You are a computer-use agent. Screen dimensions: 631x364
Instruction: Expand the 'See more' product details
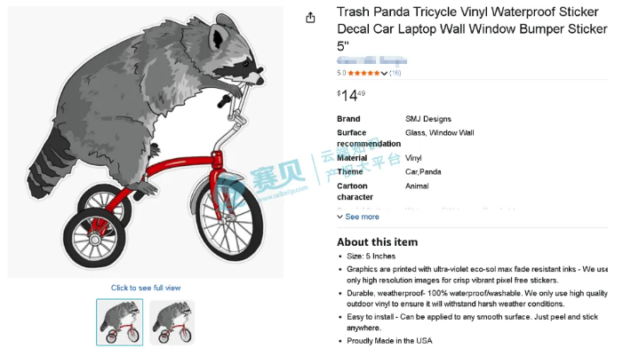(x=358, y=217)
